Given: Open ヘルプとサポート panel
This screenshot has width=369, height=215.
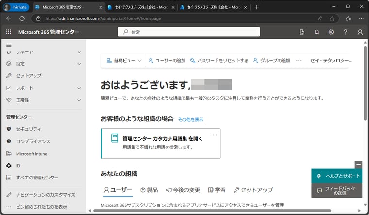Looking at the screenshot, I should pos(336,176).
